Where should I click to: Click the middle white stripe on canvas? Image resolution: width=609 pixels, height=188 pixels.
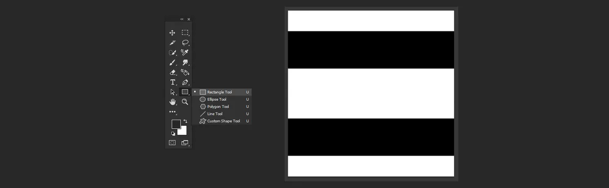[x=371, y=93]
